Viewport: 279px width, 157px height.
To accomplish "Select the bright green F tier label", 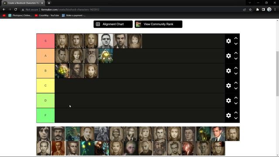I will point(45,115).
